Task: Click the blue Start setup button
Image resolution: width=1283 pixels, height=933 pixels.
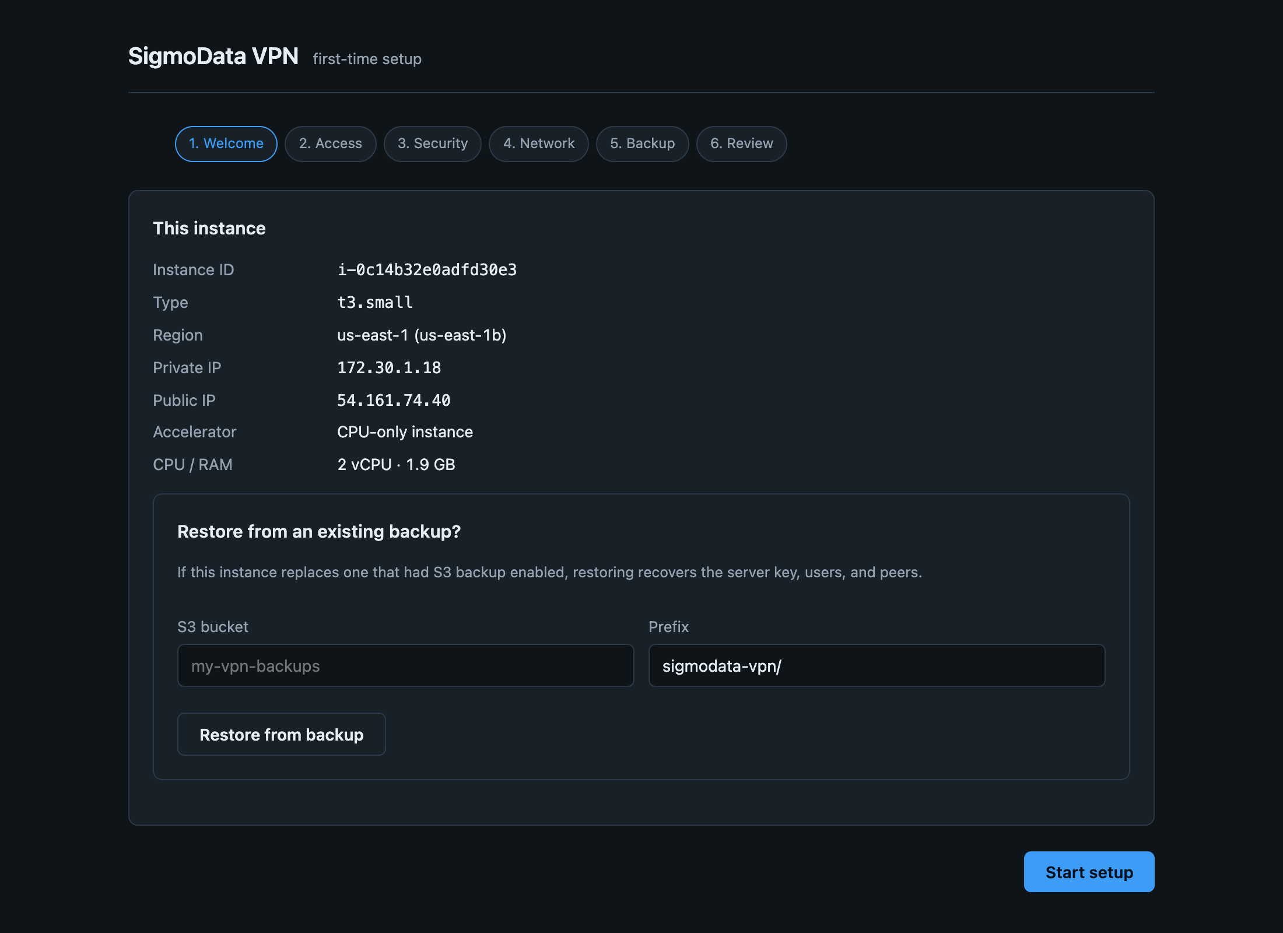Action: coord(1089,872)
